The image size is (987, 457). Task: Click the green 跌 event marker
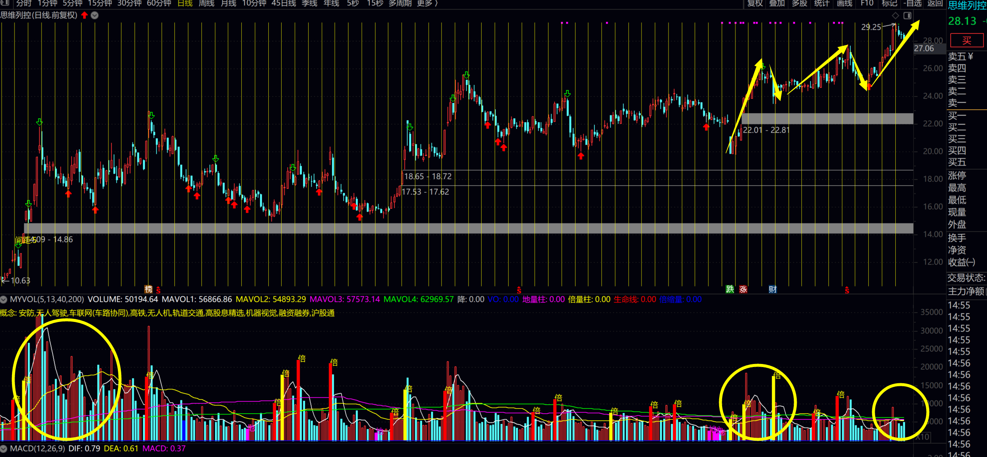click(730, 289)
